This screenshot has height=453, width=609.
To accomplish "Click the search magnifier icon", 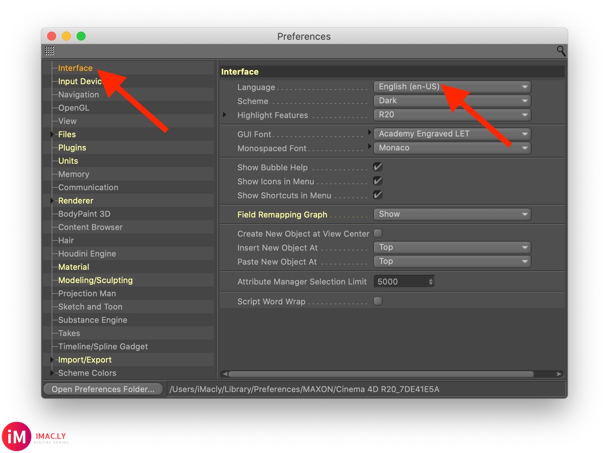I will [x=561, y=51].
